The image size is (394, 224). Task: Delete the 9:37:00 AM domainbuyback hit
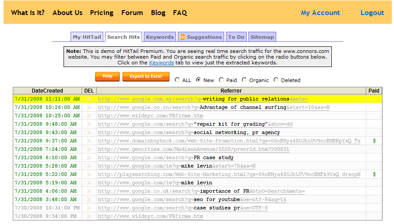click(x=89, y=141)
